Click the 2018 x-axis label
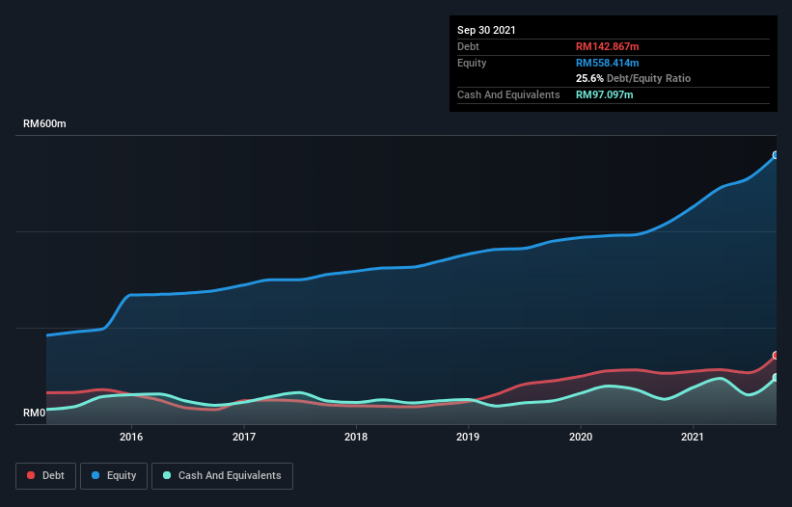This screenshot has height=507, width=792. click(x=356, y=437)
